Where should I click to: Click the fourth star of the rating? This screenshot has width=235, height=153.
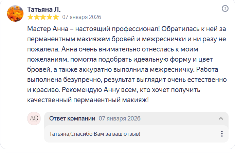(49, 17)
